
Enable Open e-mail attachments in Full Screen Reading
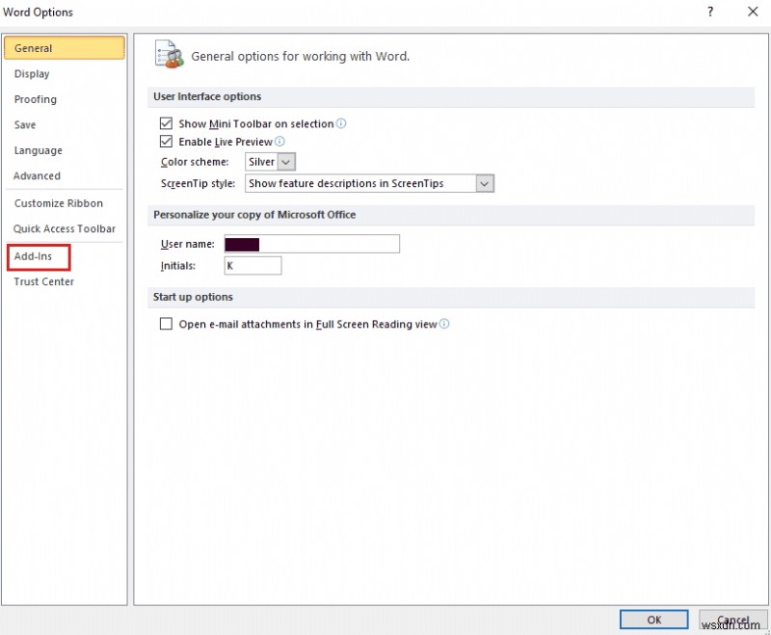coord(166,324)
